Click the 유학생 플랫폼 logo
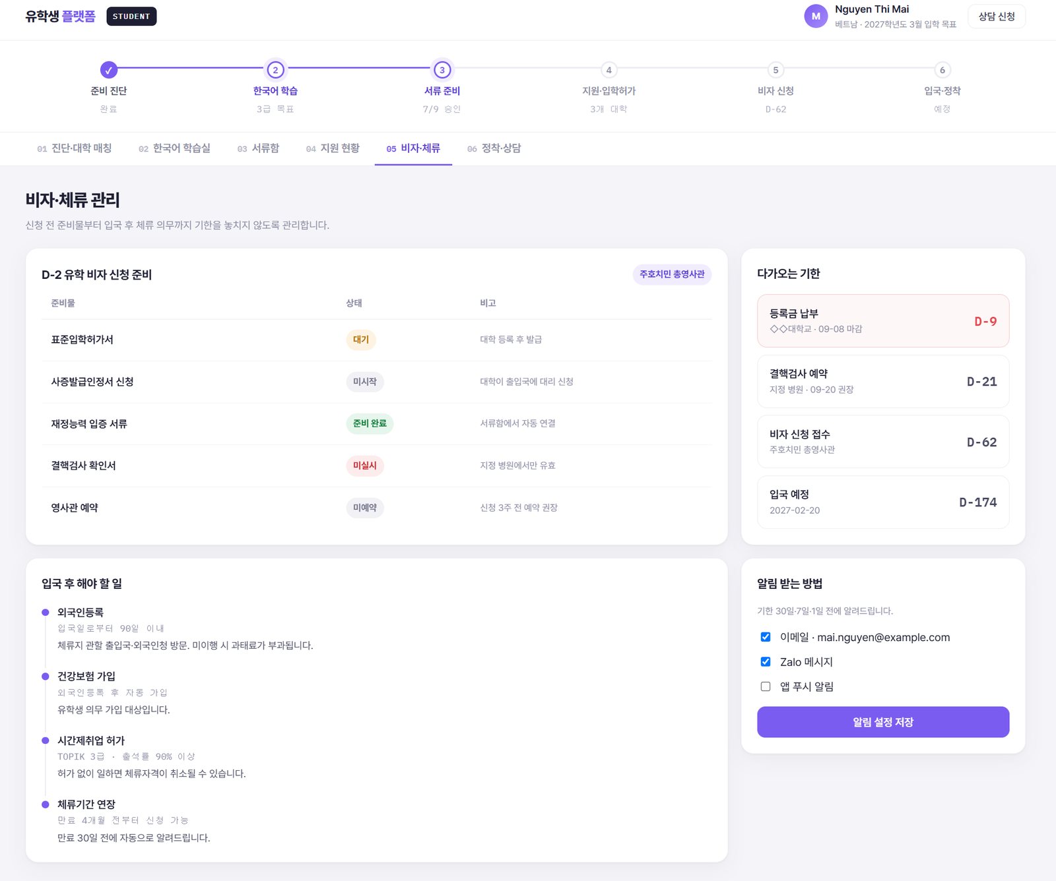Viewport: 1056px width, 881px height. coord(61,16)
